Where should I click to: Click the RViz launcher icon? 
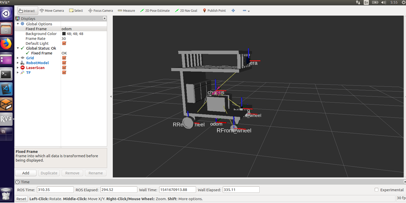(6, 119)
